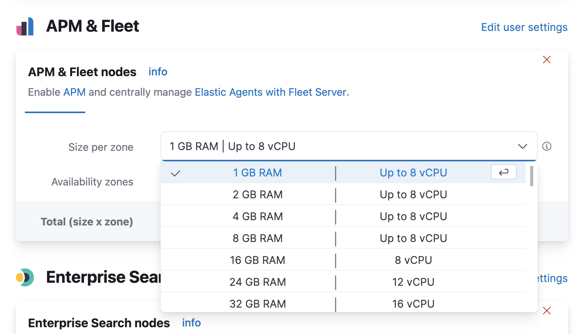Open Elastic Agents with Fleet Server link
Viewport: 586px width, 334px height.
pos(270,92)
